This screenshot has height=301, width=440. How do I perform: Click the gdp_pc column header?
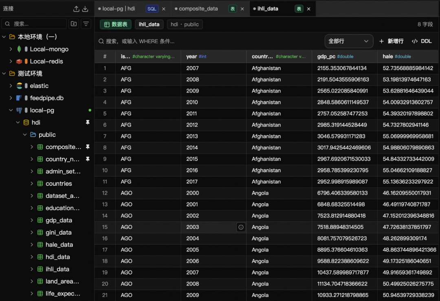coord(345,56)
